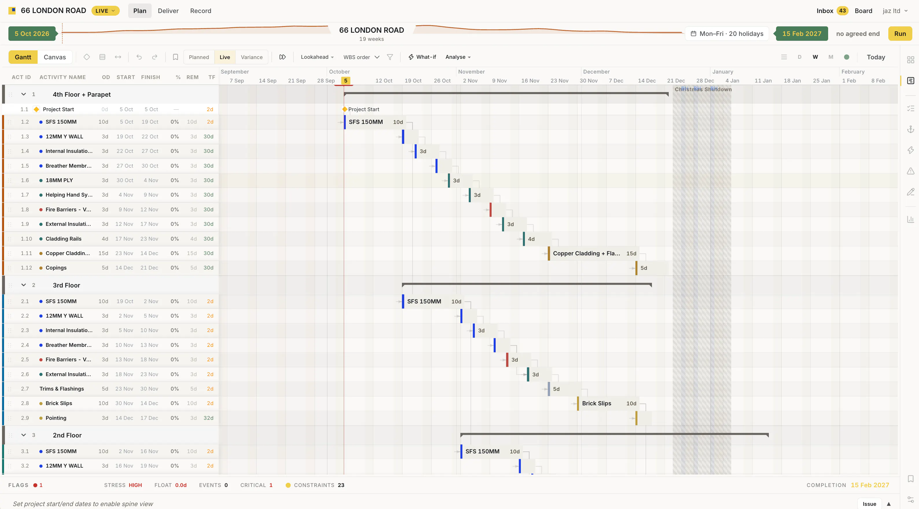
Task: Click the green status dot in the toolbar
Action: [x=847, y=57]
